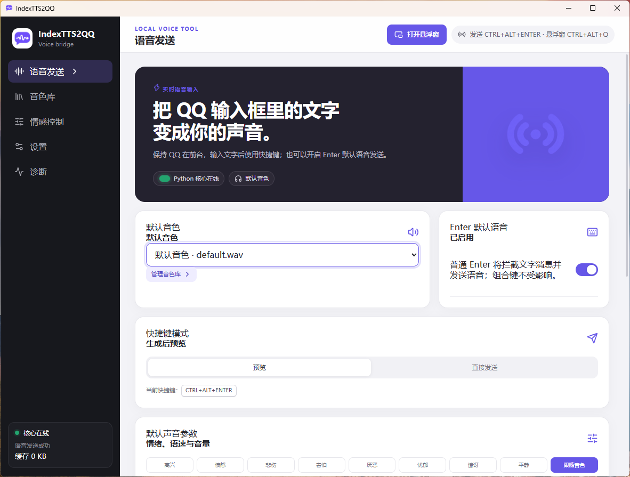Open the 诊断 sidebar page
The width and height of the screenshot is (630, 477).
[x=60, y=172]
